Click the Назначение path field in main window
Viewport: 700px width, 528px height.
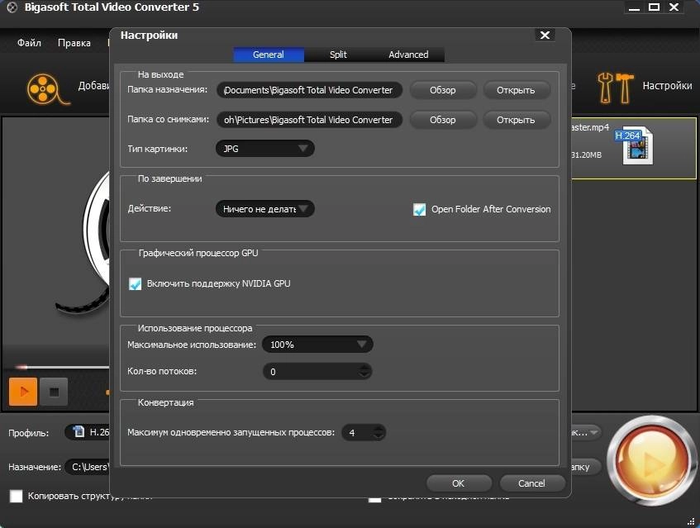[88, 467]
